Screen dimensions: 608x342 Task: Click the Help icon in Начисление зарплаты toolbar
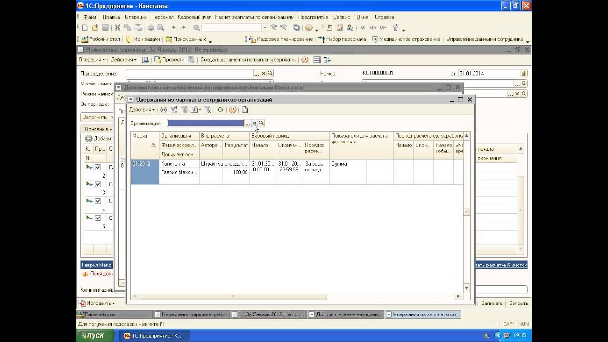(x=305, y=60)
